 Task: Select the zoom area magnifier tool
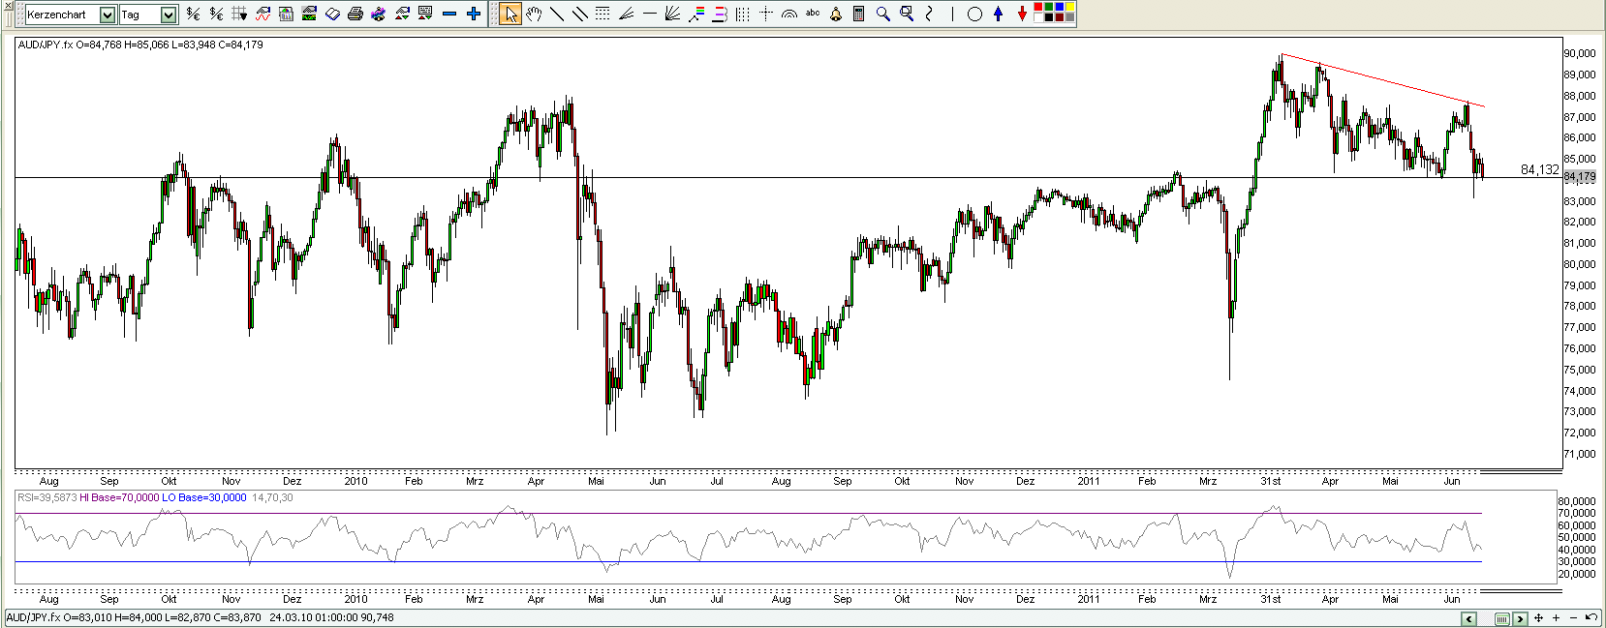(907, 14)
